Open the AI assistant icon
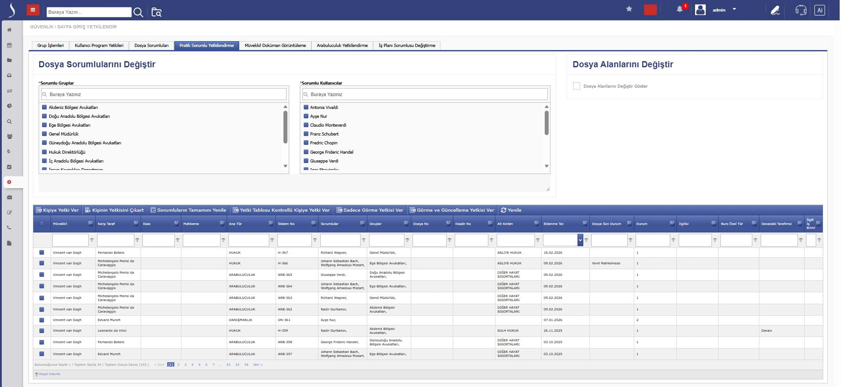This screenshot has height=387, width=841. [819, 10]
